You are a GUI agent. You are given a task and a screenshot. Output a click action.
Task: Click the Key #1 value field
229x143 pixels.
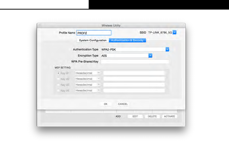point(134,73)
